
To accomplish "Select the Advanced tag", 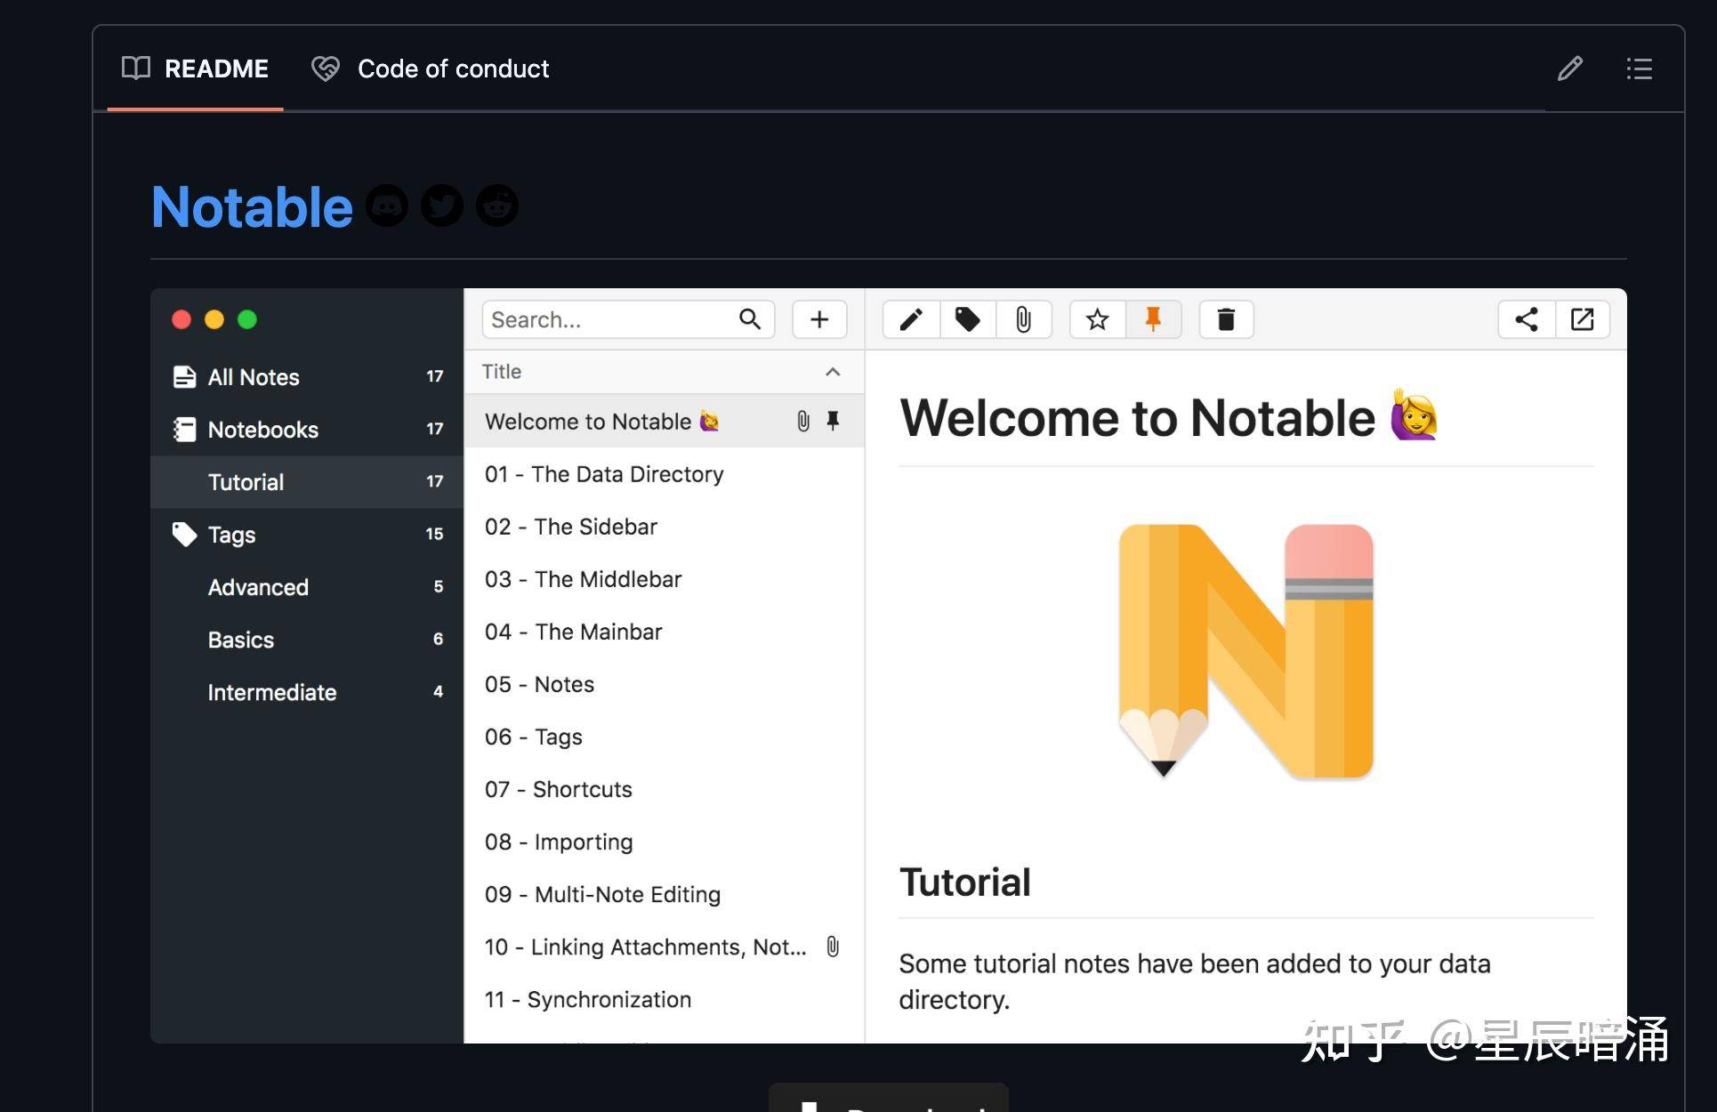I will coord(307,587).
